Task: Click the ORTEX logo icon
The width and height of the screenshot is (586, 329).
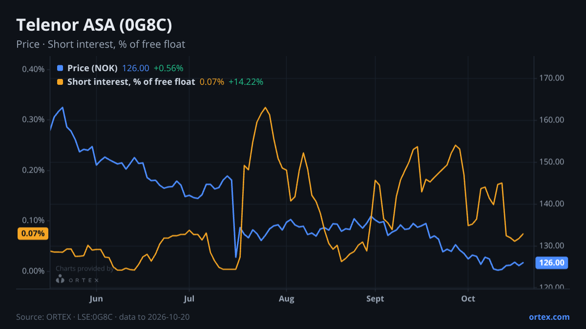Action: pyautogui.click(x=60, y=279)
